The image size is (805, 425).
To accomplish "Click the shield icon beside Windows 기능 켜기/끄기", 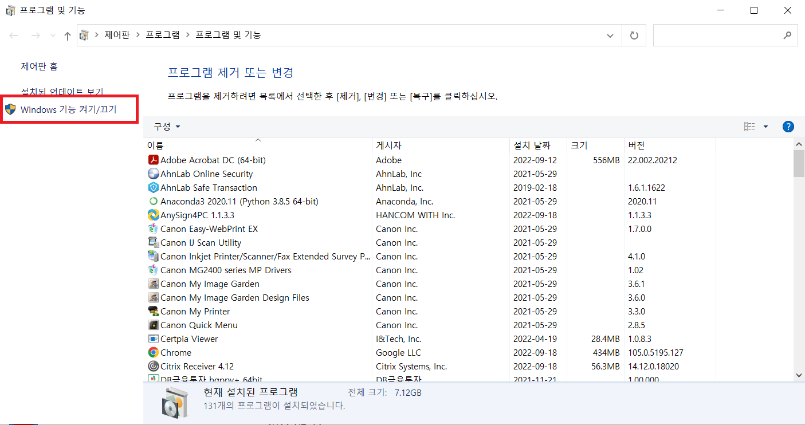I will point(10,109).
